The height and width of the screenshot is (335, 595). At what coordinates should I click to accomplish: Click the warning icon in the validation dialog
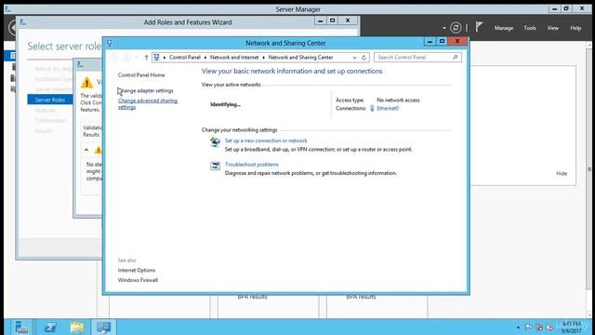pos(86,83)
